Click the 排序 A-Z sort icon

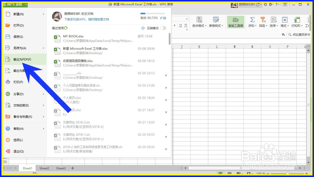pos(273,19)
